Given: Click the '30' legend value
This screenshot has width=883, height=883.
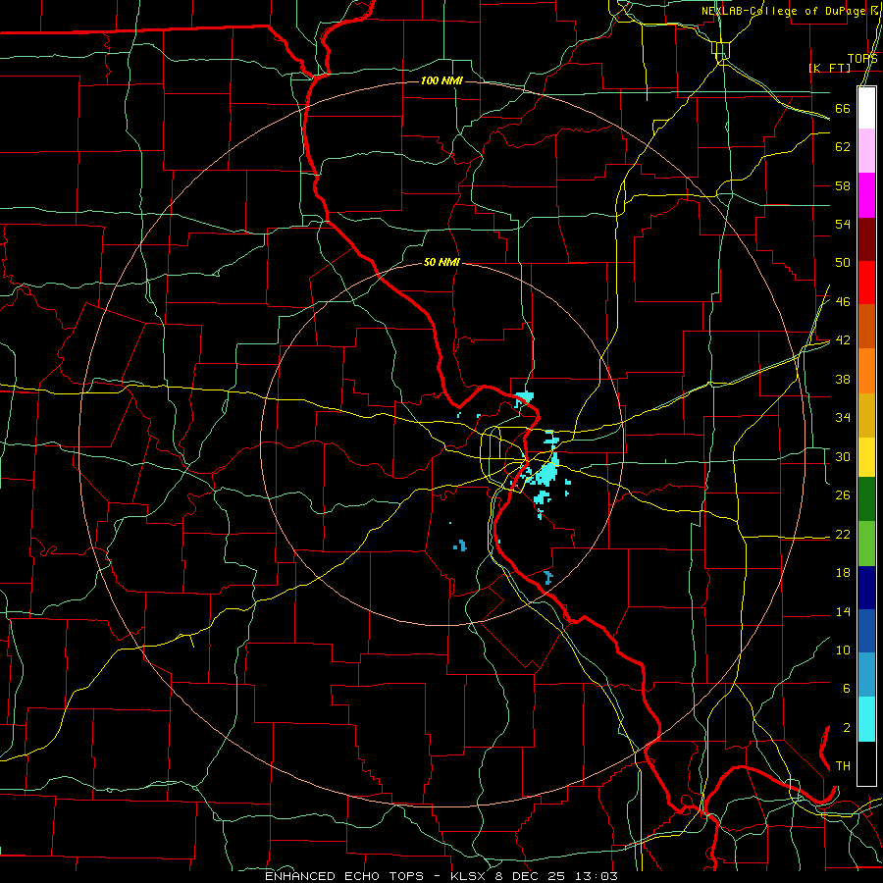Looking at the screenshot, I should (843, 456).
